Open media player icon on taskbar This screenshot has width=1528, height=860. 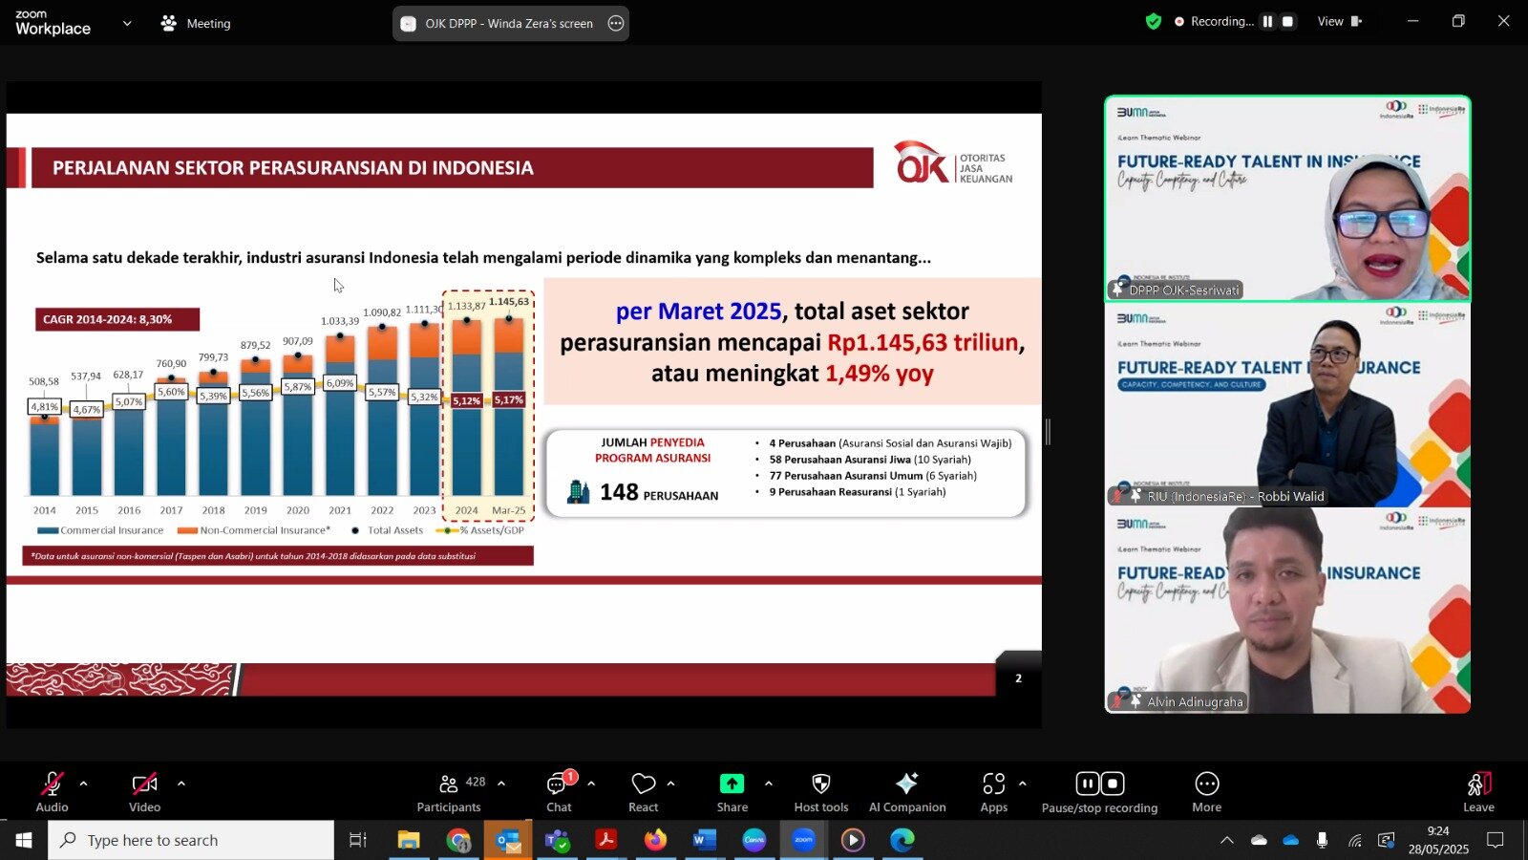click(x=853, y=840)
